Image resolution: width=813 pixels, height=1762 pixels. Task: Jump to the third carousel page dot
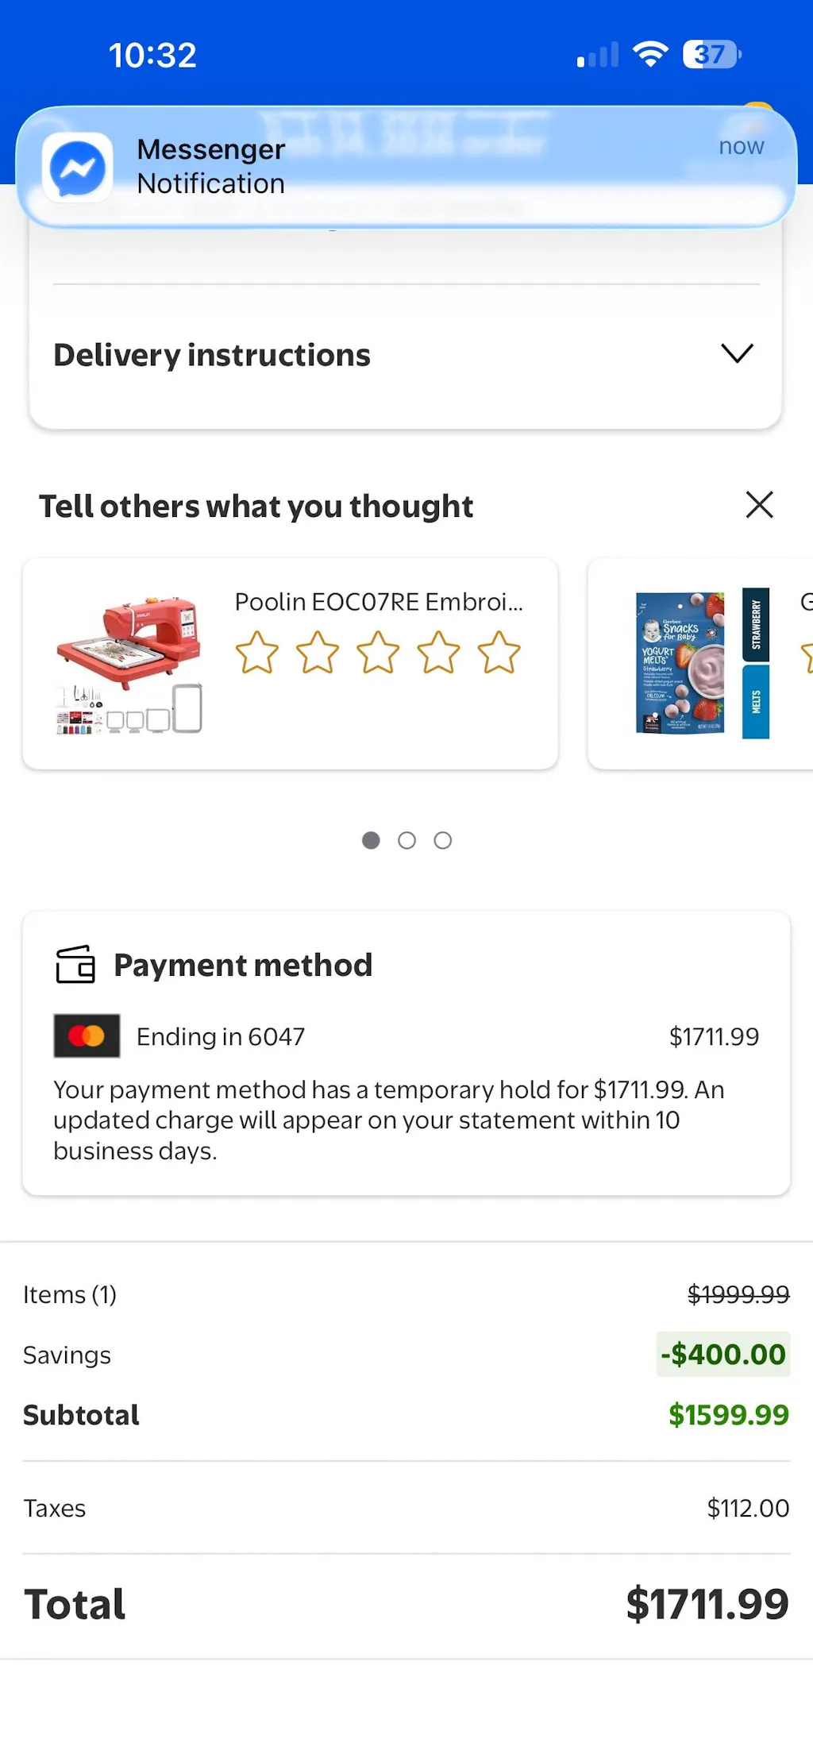point(443,840)
